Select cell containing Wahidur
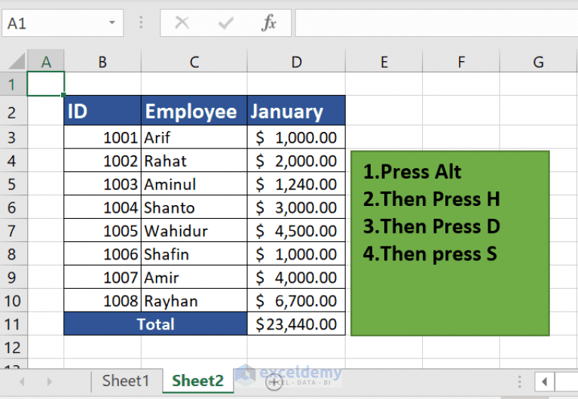Screen dimensions: 578x399 (x=194, y=230)
